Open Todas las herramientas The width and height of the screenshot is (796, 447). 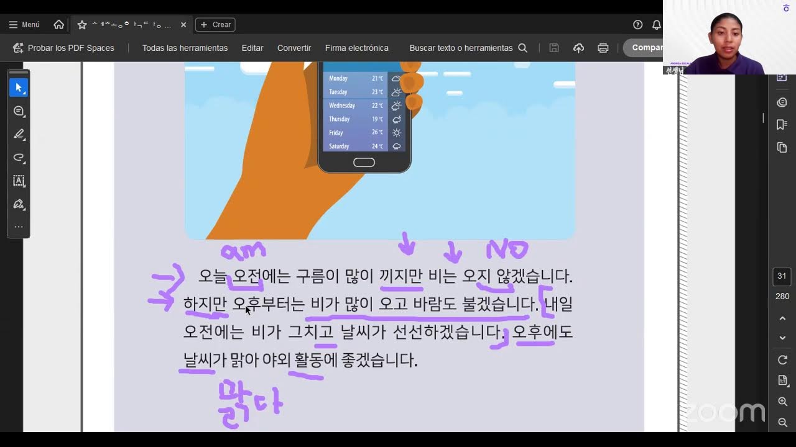(185, 48)
